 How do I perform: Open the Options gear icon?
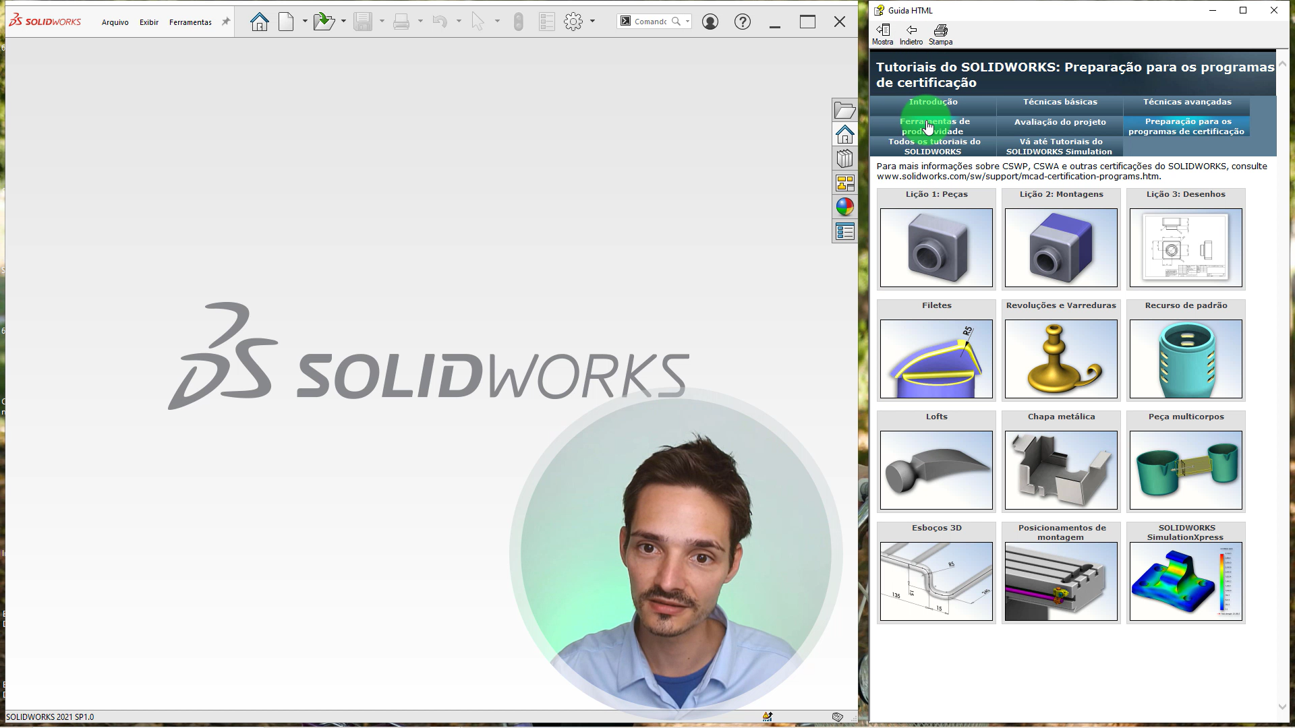point(573,22)
